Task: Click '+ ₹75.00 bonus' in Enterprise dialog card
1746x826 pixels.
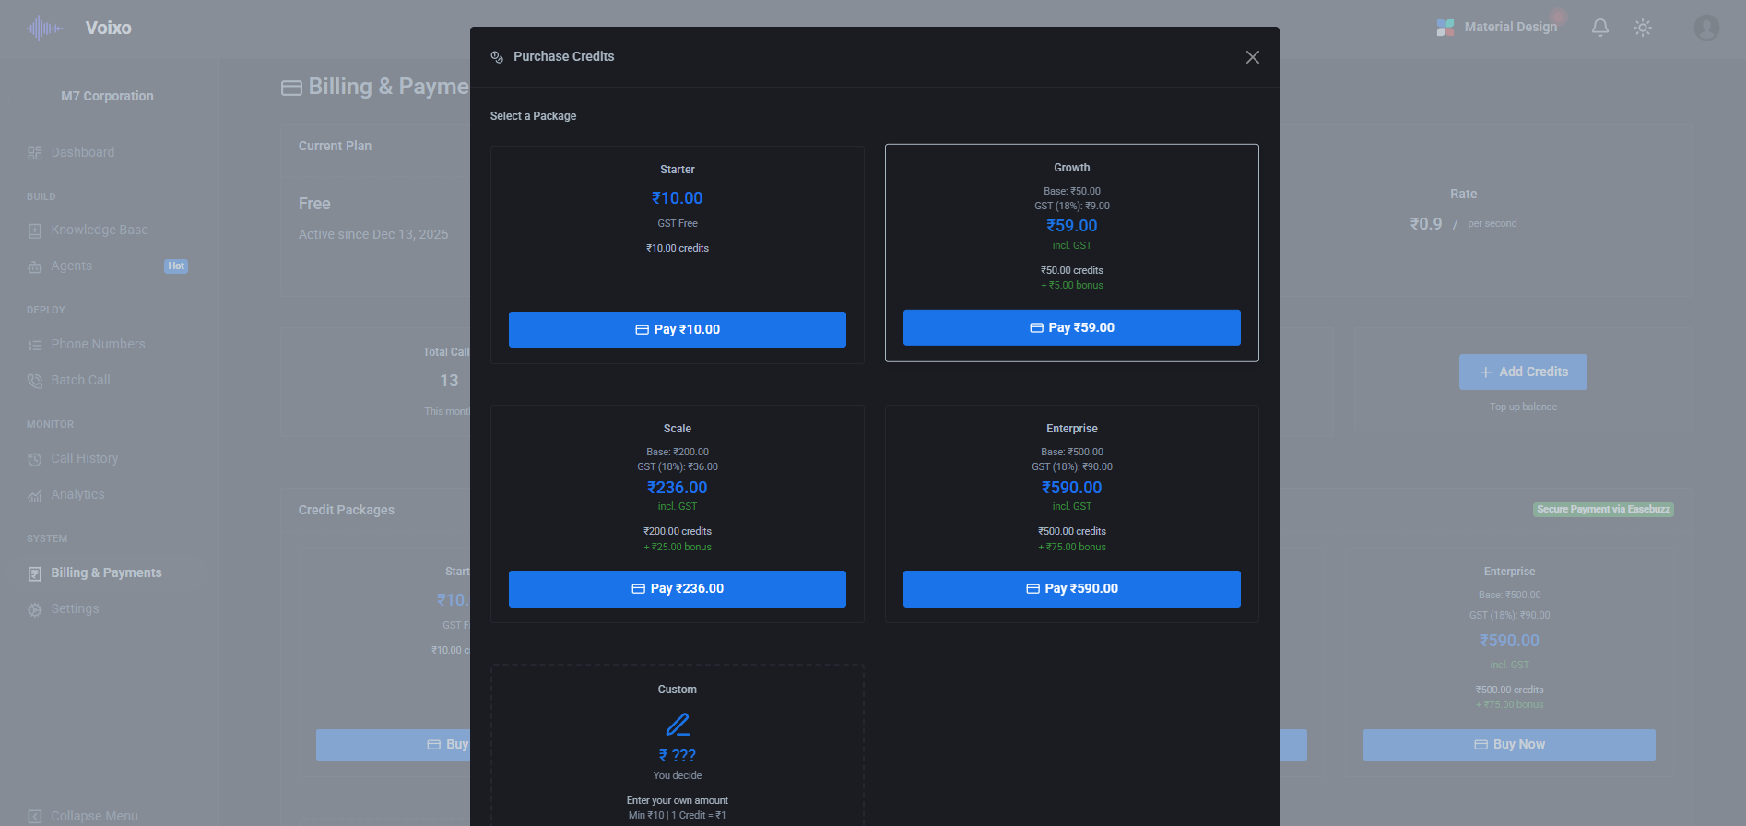Action: 1072,547
